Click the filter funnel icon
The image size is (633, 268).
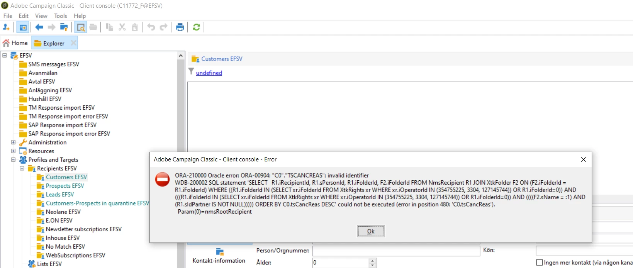tap(191, 71)
